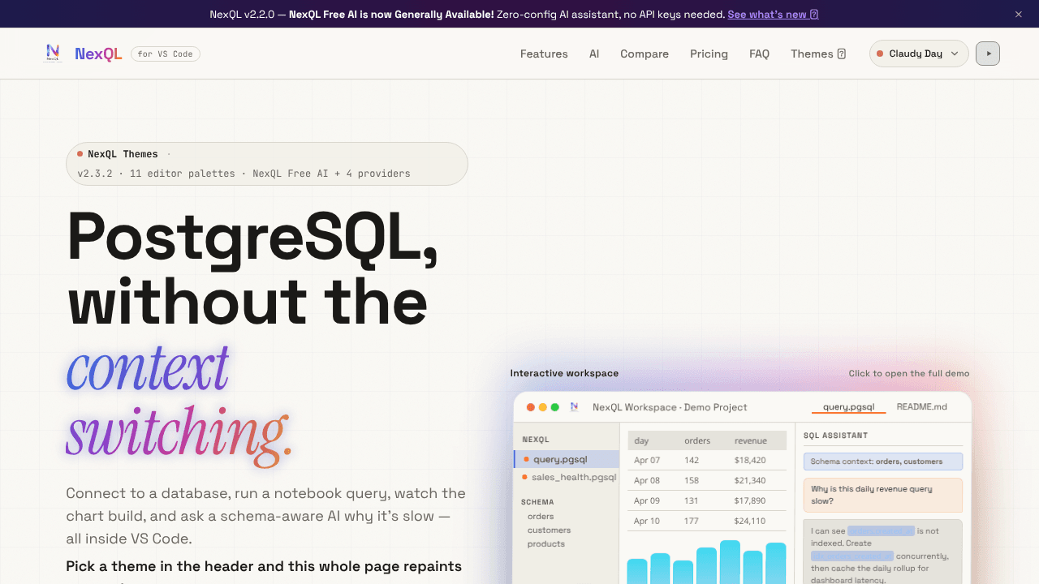Viewport: 1039px width, 584px height.
Task: Click the "for VS Code" badge
Action: point(166,54)
